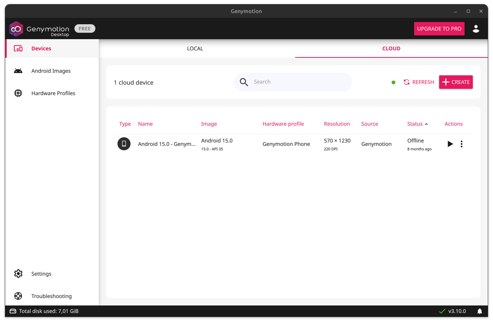
Task: Click the UPGRADE TO PRO button
Action: (439, 29)
